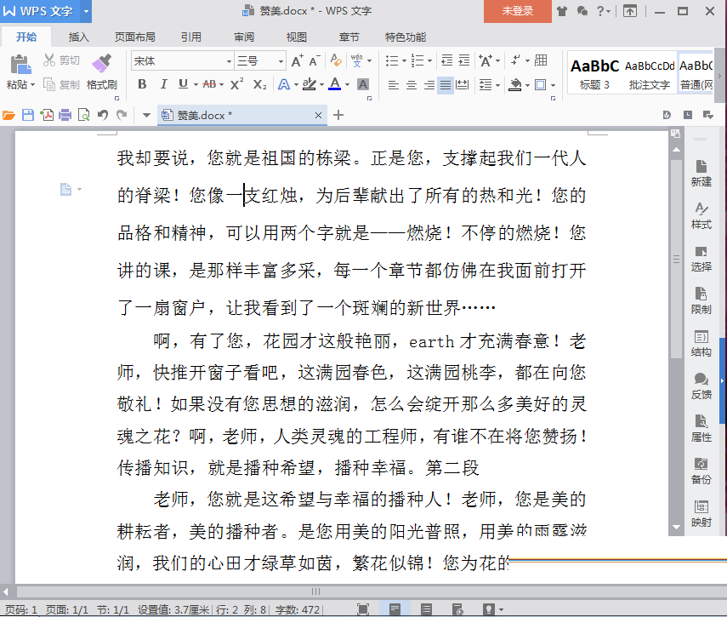Viewport: 727px width, 617px height.
Task: Click the Undo arrow
Action: pyautogui.click(x=103, y=115)
